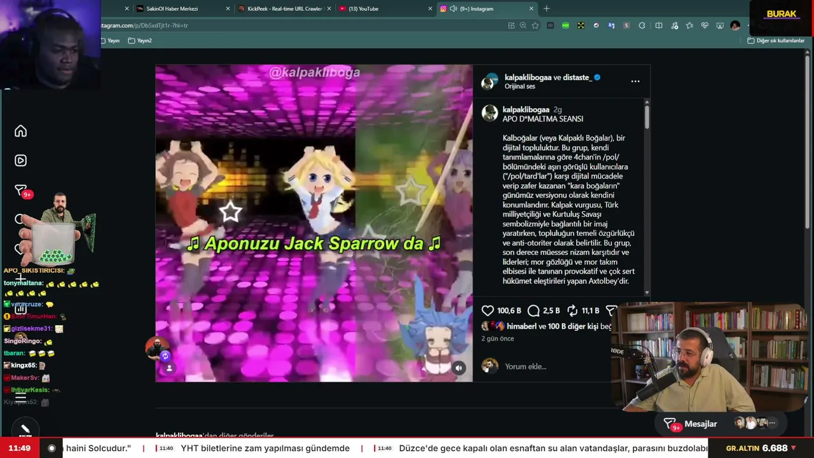Image resolution: width=814 pixels, height=458 pixels.
Task: Click the 2 gün önce timestamp
Action: (497, 338)
